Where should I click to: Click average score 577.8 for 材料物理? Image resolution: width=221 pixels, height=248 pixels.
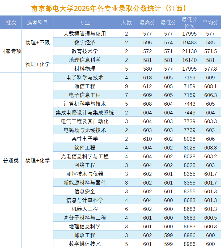(x=210, y=69)
